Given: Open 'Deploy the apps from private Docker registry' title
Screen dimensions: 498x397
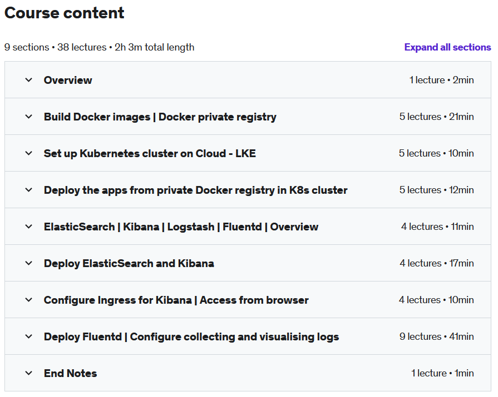Looking at the screenshot, I should [196, 190].
